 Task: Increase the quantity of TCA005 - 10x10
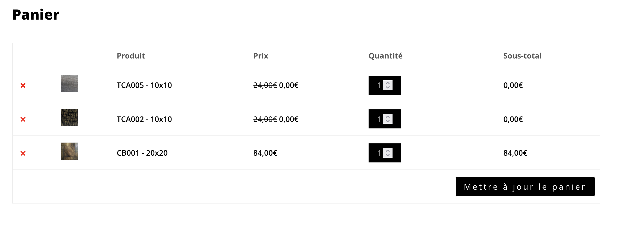388,83
